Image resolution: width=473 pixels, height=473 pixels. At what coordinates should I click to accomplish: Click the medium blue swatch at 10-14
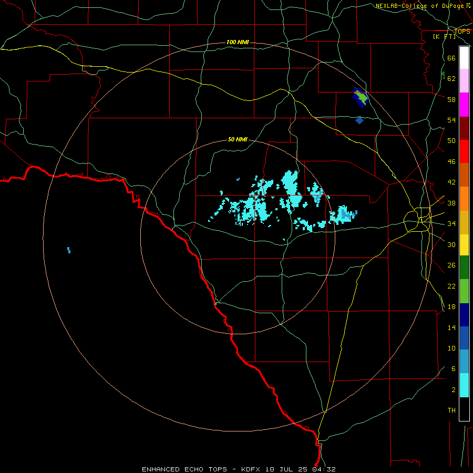click(x=464, y=338)
